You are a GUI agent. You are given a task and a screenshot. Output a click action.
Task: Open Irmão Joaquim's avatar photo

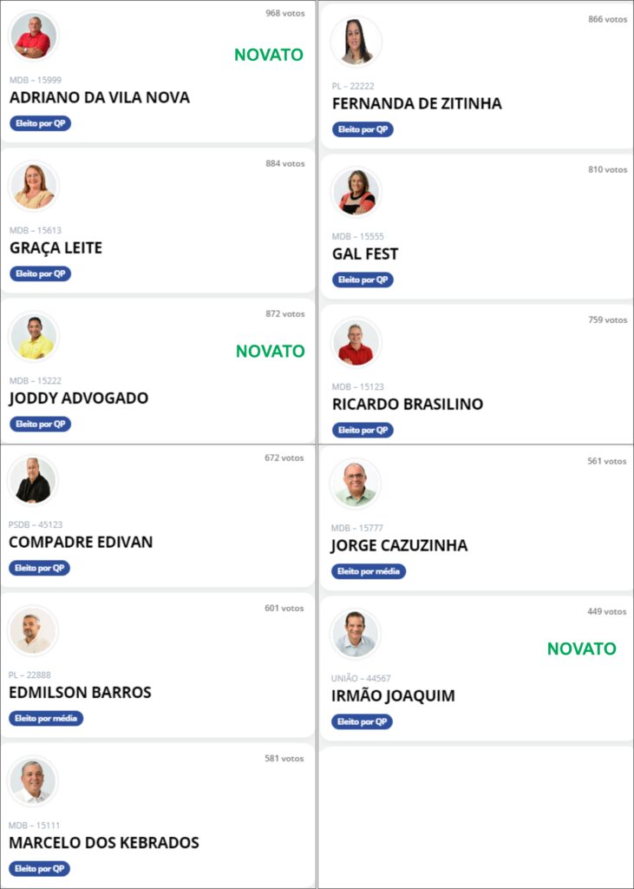pyautogui.click(x=355, y=633)
